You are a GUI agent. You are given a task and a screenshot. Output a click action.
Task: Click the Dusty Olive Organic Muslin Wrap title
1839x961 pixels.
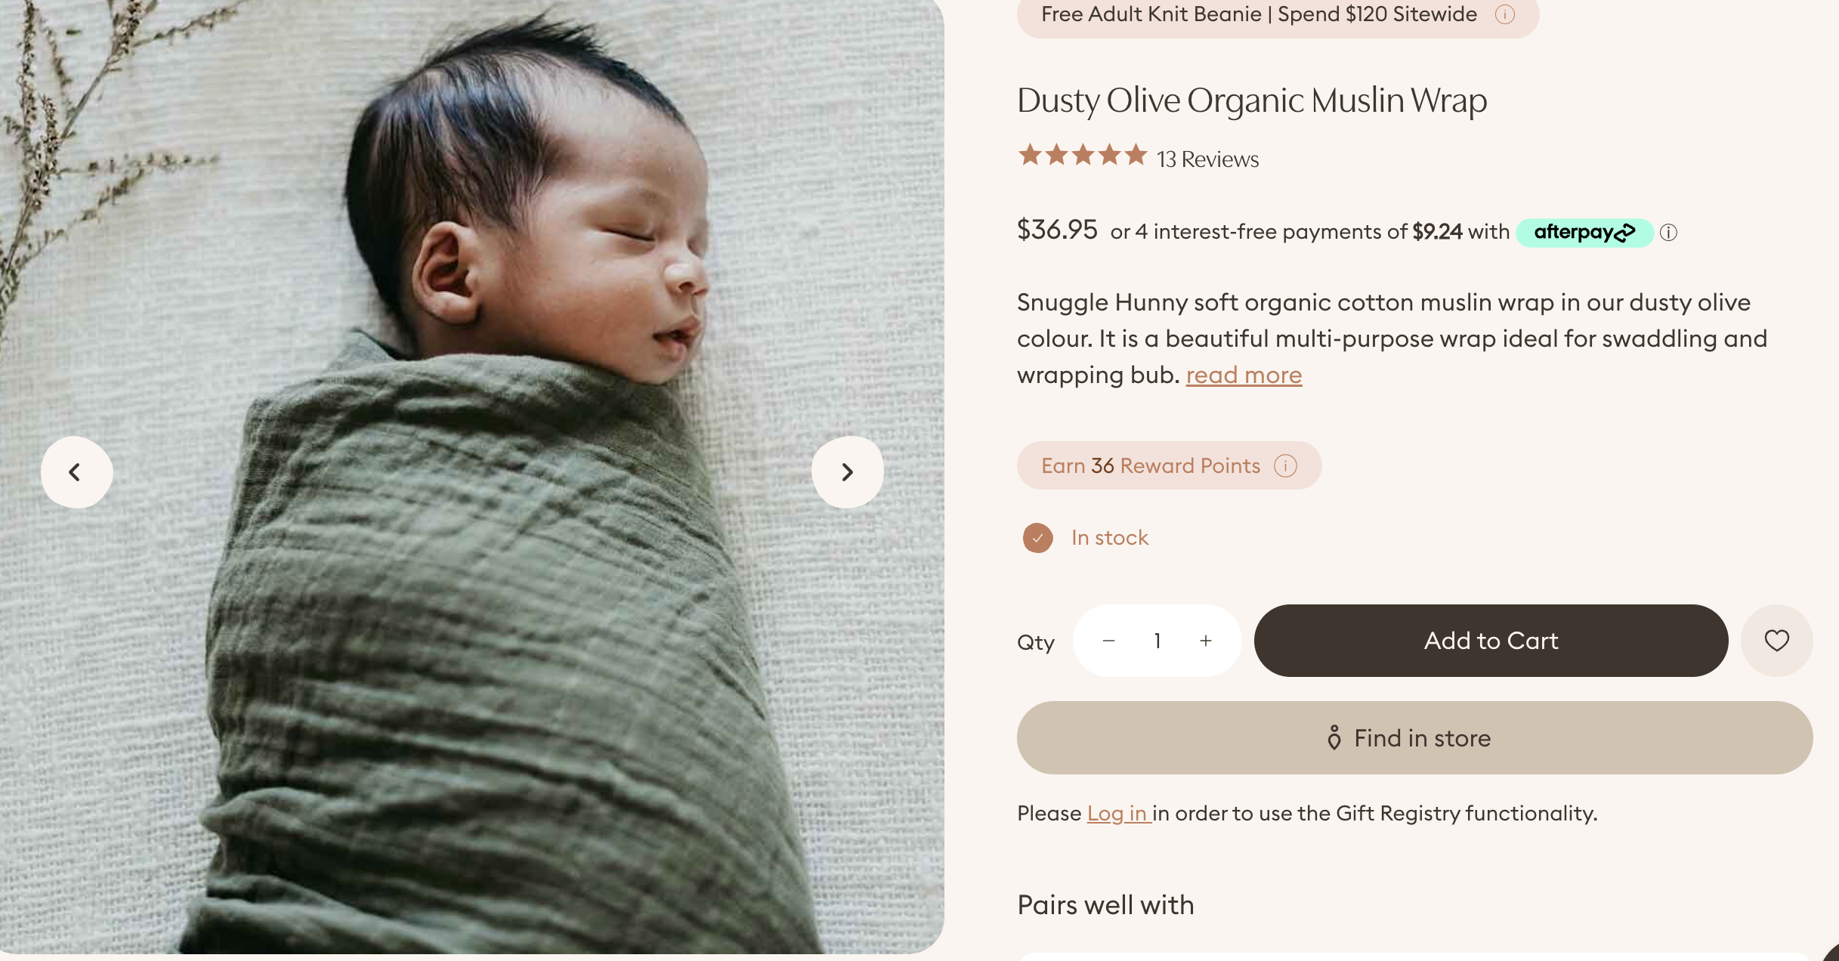(x=1252, y=100)
